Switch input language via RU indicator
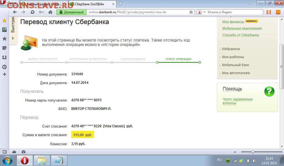 click(219, 160)
